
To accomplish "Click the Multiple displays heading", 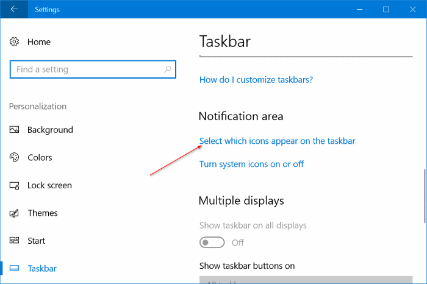I will click(242, 201).
